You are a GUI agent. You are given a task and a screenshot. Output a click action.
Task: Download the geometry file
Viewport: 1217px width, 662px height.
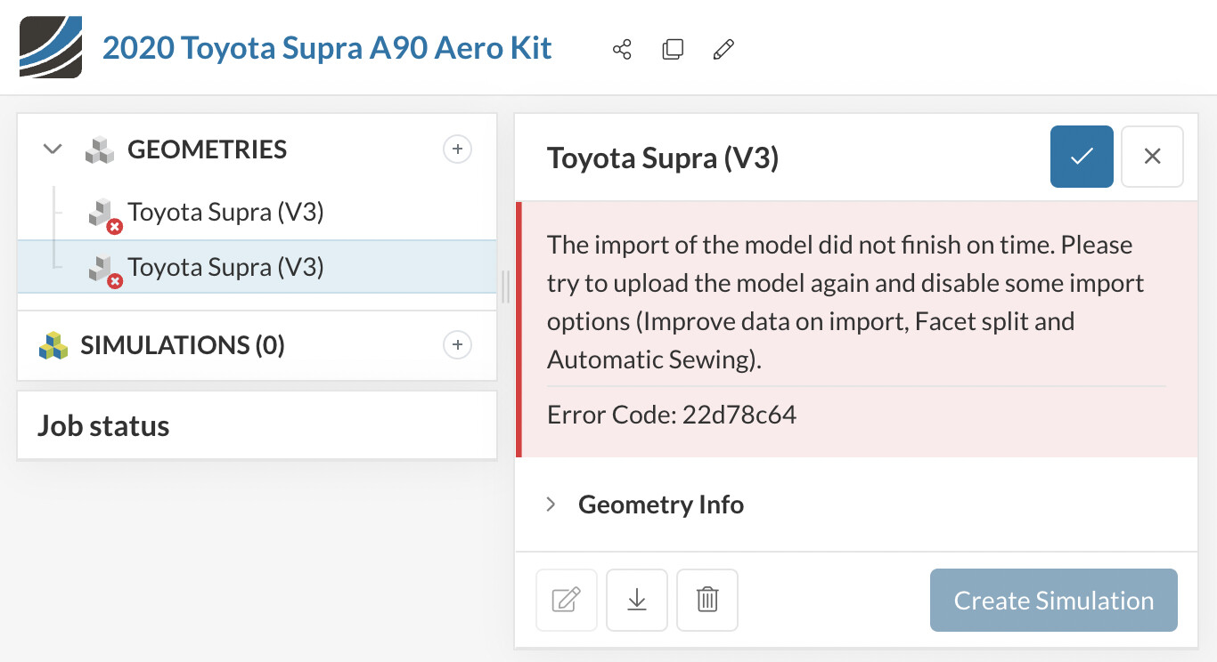[x=637, y=600]
